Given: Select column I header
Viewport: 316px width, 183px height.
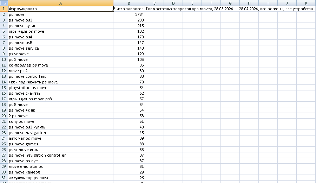Looking at the screenshot, I should [268, 3].
